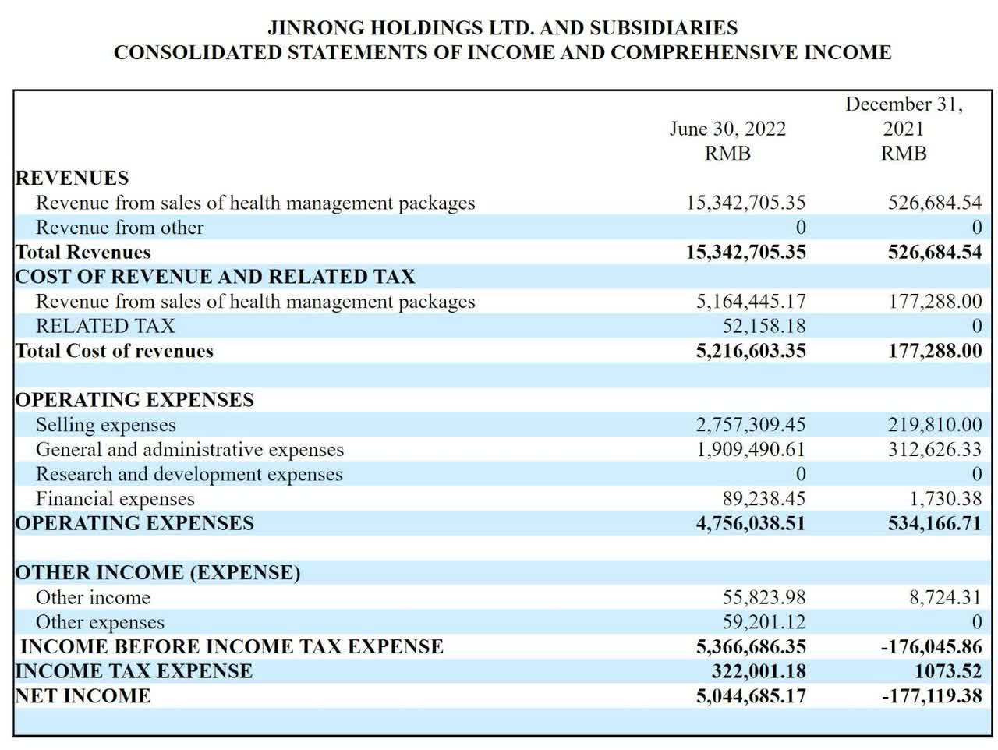Select the RELATED TAX row label
Viewport: 998px width, 750px height.
[105, 326]
